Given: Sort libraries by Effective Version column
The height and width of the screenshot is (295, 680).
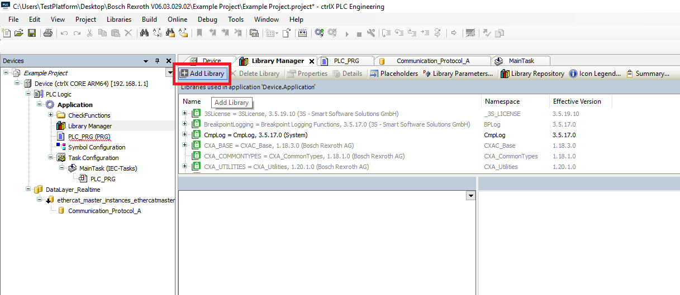Looking at the screenshot, I should [577, 101].
